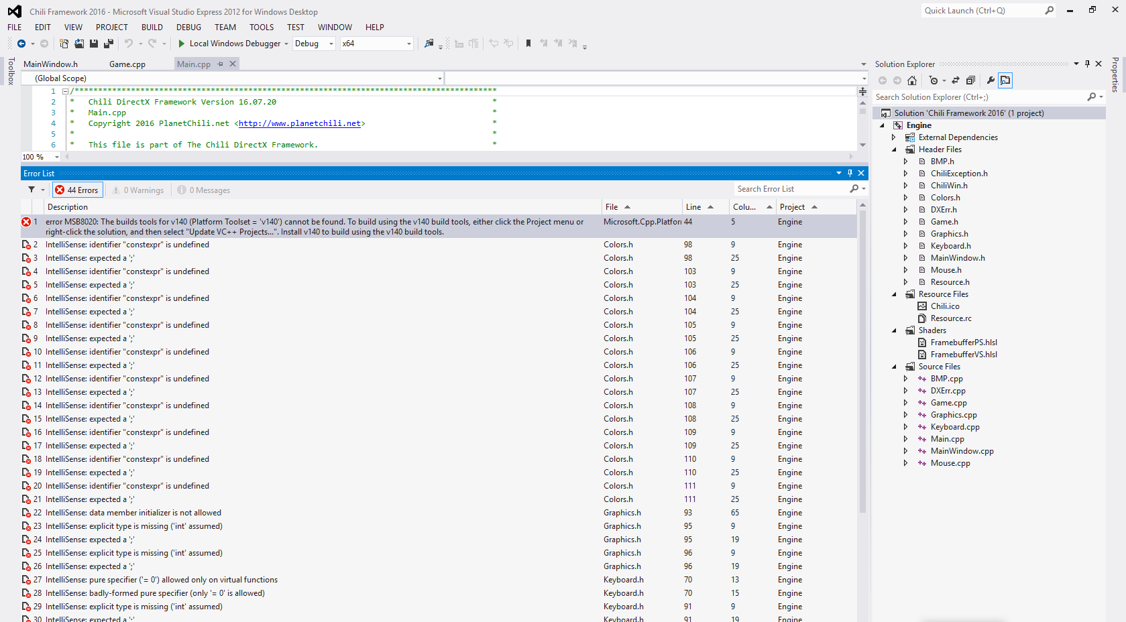This screenshot has width=1126, height=622.
Task: Click the Undo arrow icon
Action: pyautogui.click(x=128, y=44)
